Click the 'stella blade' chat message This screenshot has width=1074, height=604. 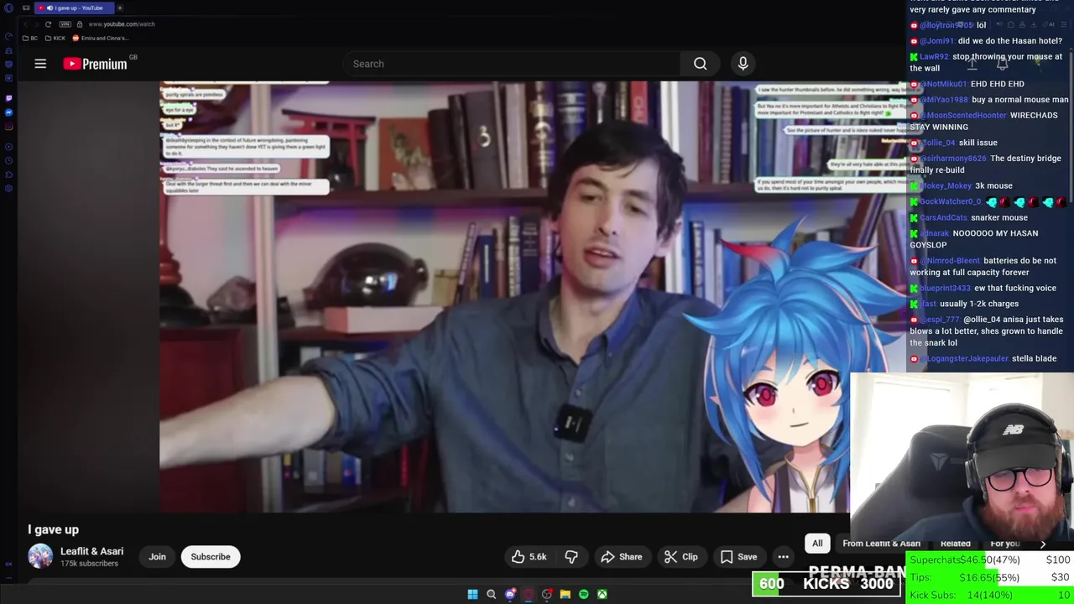pos(1034,359)
